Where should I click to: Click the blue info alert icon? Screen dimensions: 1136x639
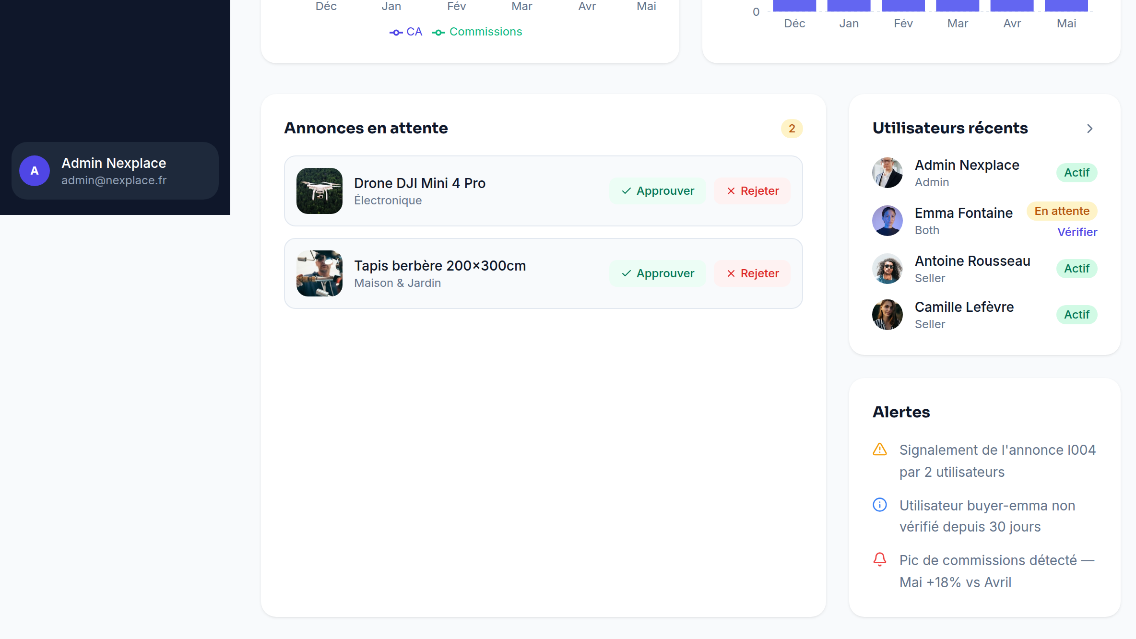coord(880,505)
